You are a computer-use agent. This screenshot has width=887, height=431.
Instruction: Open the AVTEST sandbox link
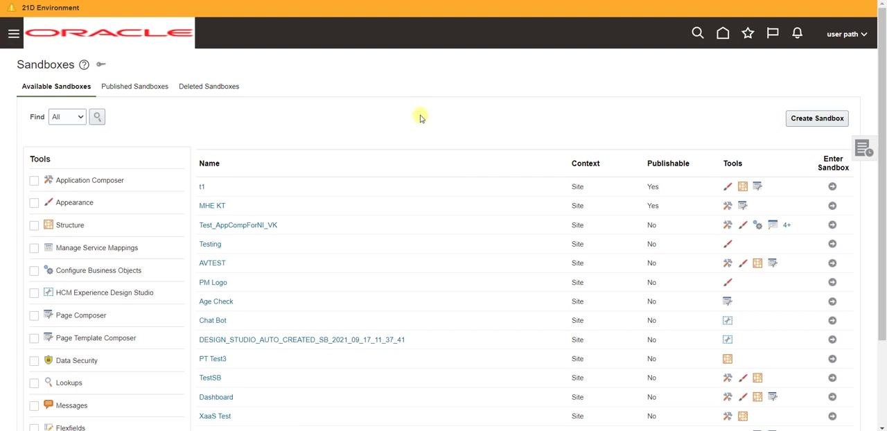212,263
